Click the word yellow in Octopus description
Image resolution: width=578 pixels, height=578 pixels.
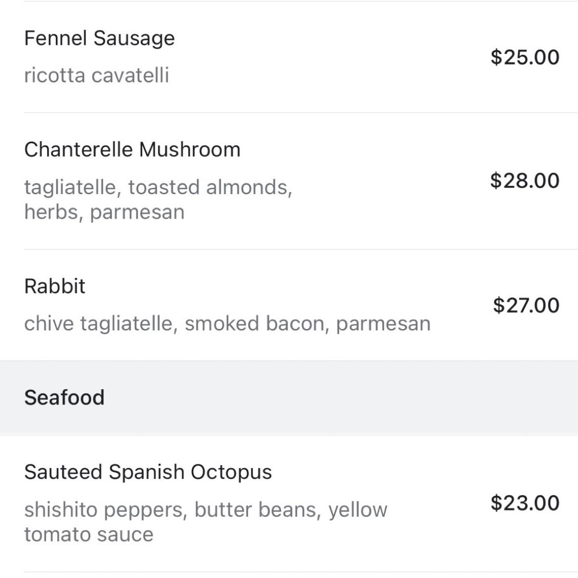click(x=358, y=510)
